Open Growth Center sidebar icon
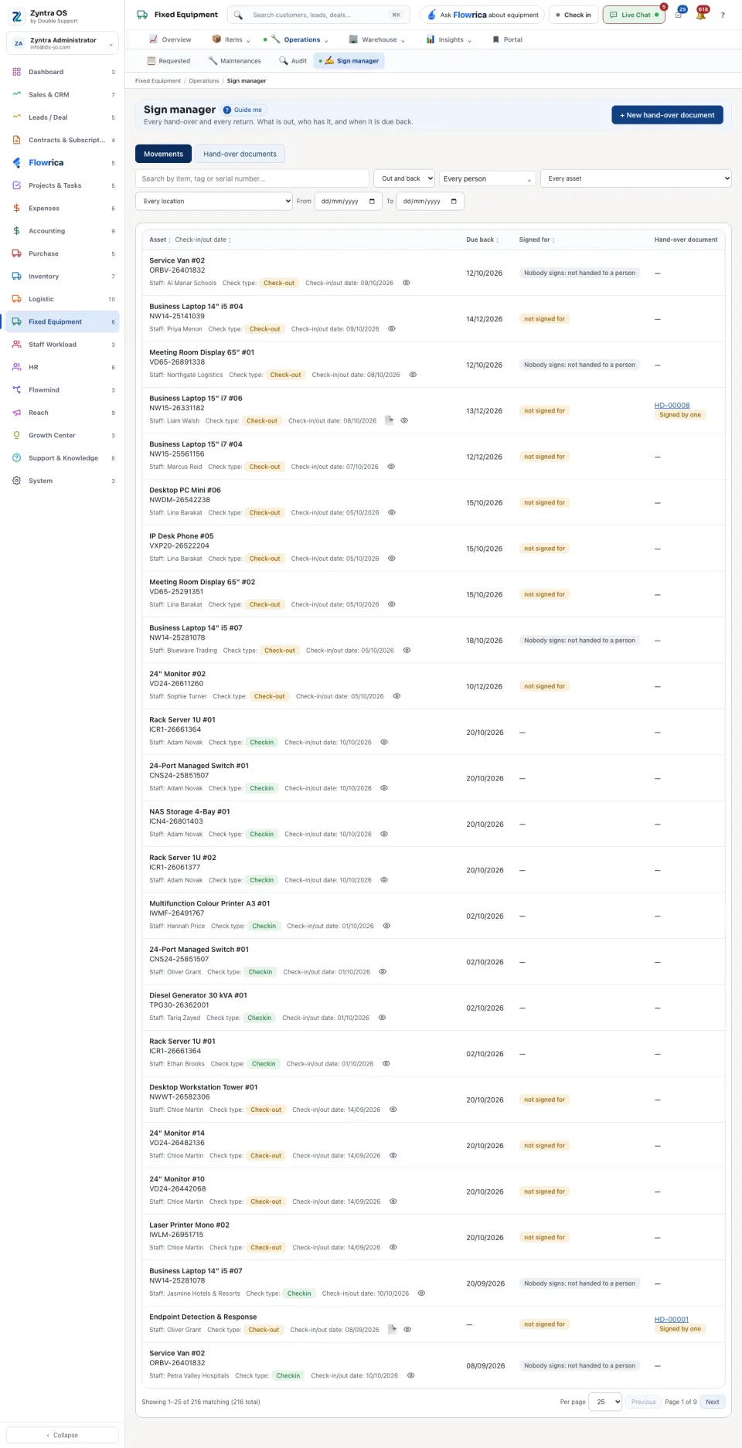This screenshot has height=1448, width=742. point(17,435)
